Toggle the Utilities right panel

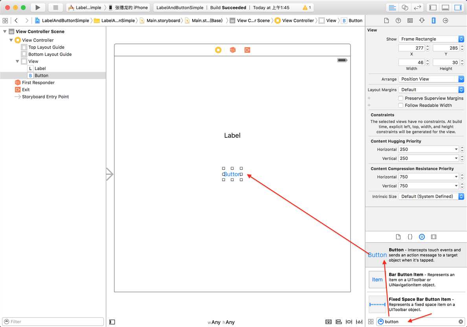click(x=458, y=7)
